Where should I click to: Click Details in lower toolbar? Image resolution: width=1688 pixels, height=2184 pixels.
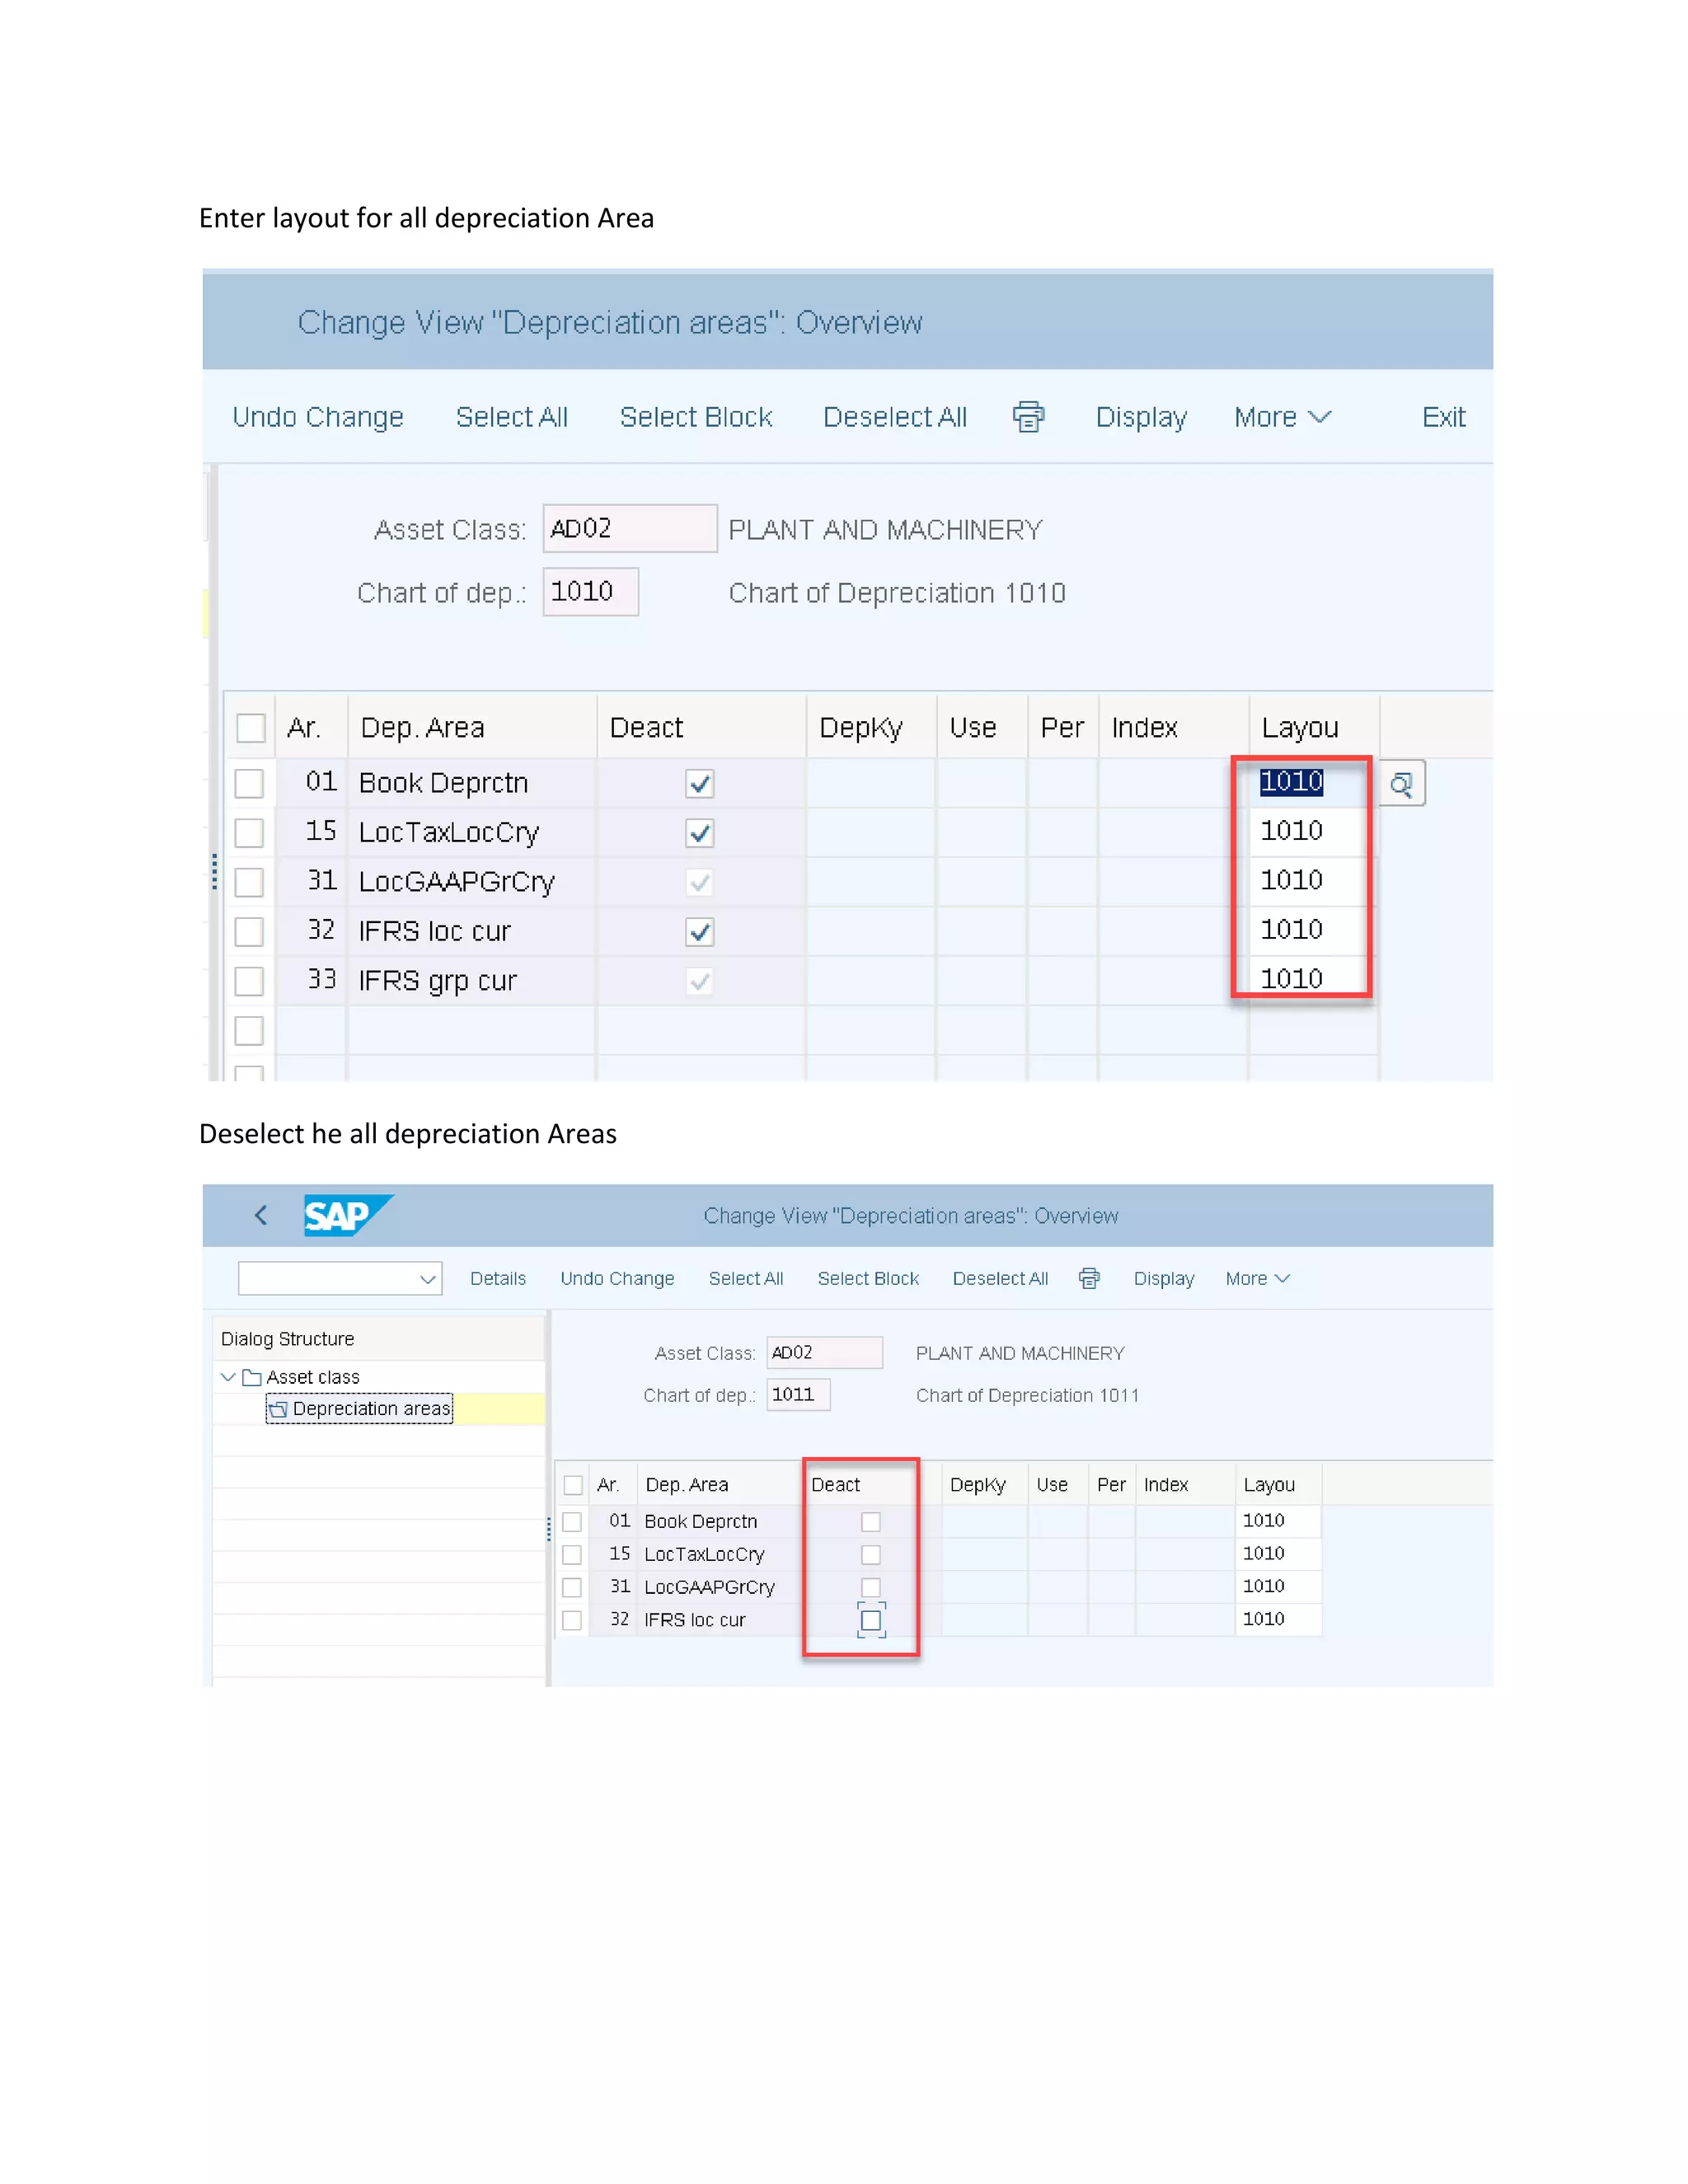click(498, 1278)
